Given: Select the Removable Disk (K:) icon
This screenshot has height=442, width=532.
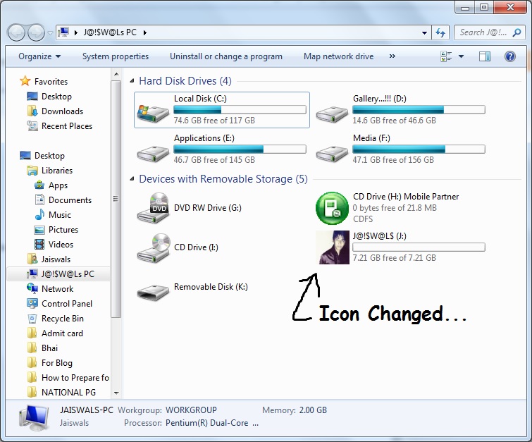Looking at the screenshot, I should (x=153, y=292).
